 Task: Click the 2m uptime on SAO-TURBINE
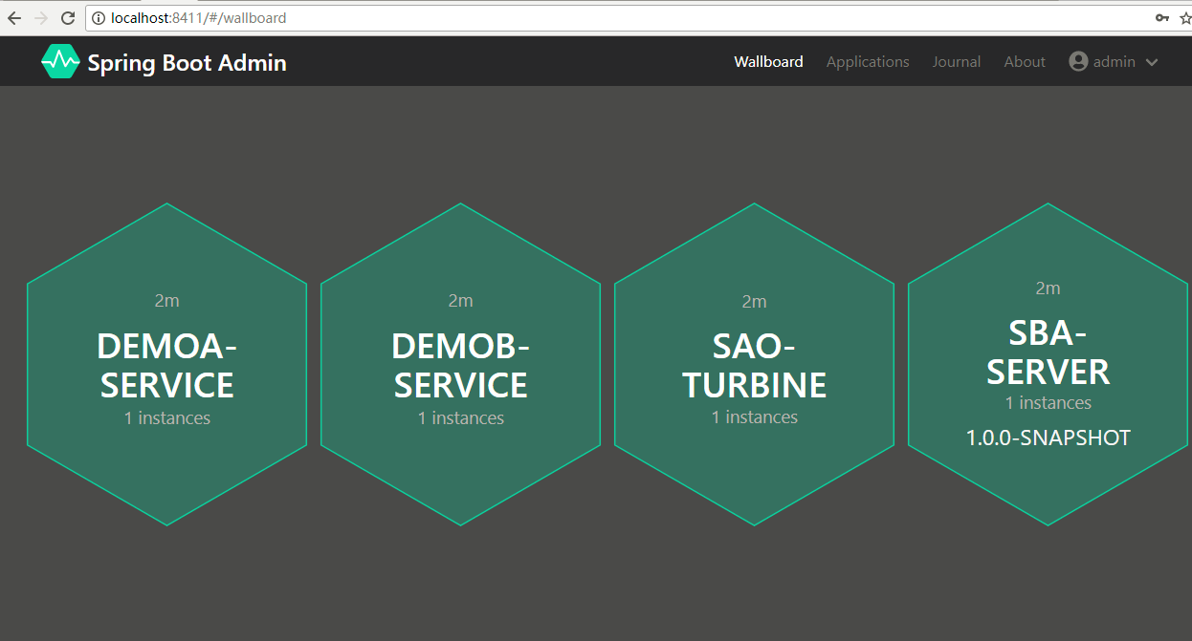tap(754, 302)
